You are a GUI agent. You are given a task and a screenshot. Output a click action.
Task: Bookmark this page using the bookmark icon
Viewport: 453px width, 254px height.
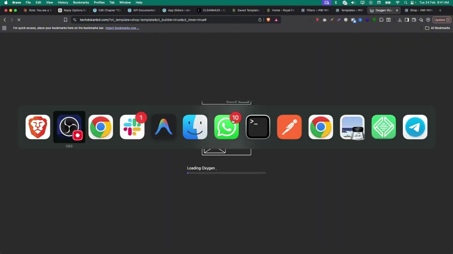[65, 20]
